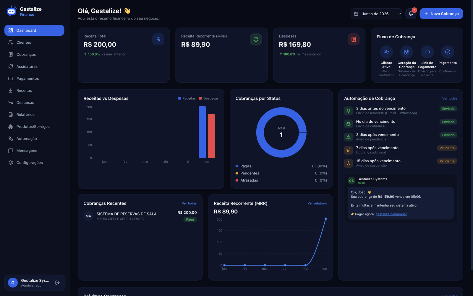Viewport: 473px width, 296px height.
Task: Open the Junho de 2026 month dropdown
Action: coord(376,14)
